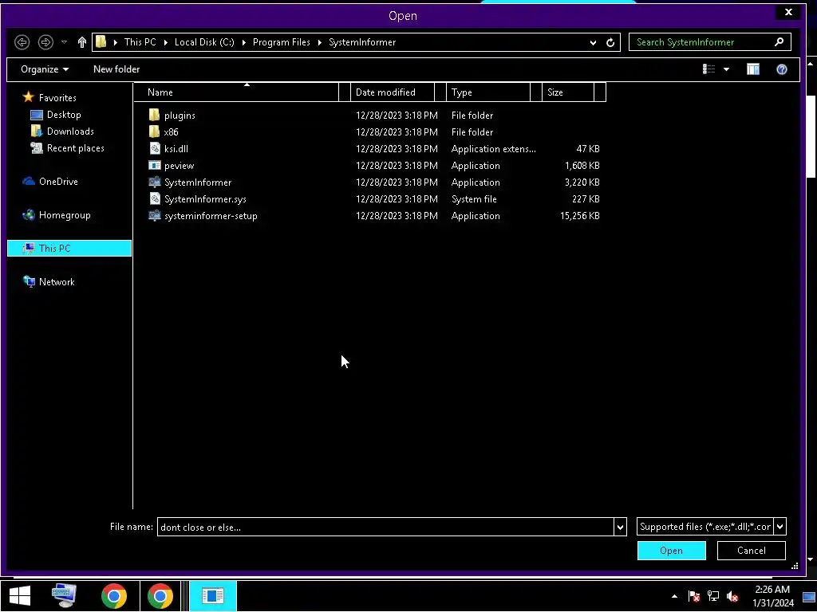The image size is (817, 612).
Task: Click the search magnifier icon
Action: [779, 42]
